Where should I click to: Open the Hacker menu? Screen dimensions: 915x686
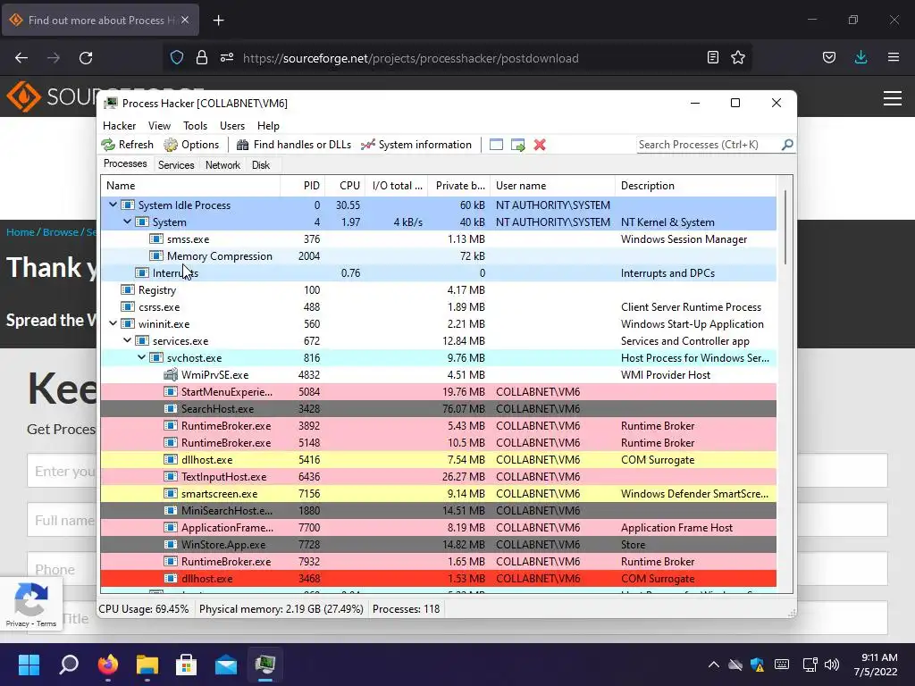pos(119,125)
